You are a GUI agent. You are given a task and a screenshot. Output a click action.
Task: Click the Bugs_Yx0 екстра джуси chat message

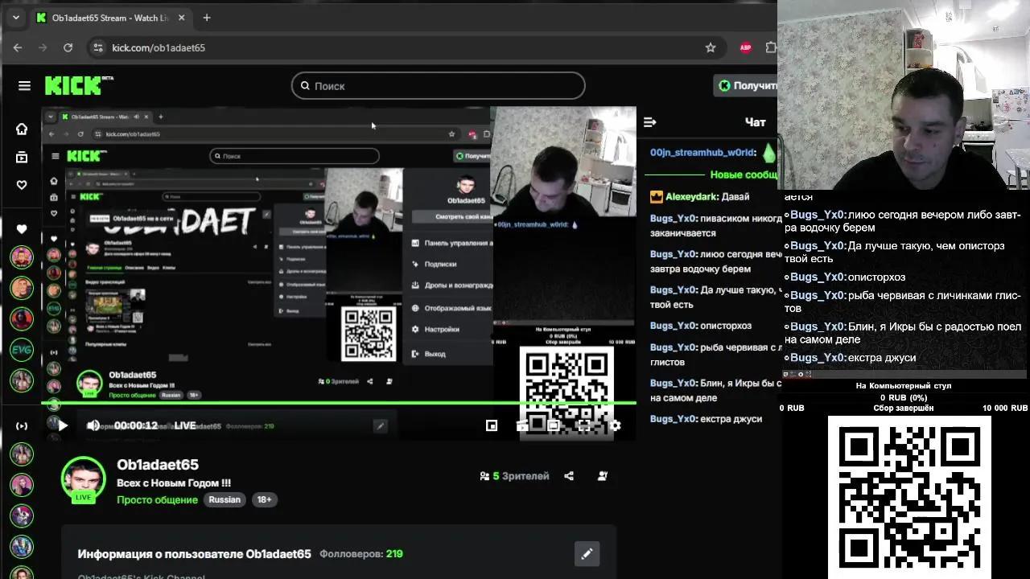pos(706,419)
